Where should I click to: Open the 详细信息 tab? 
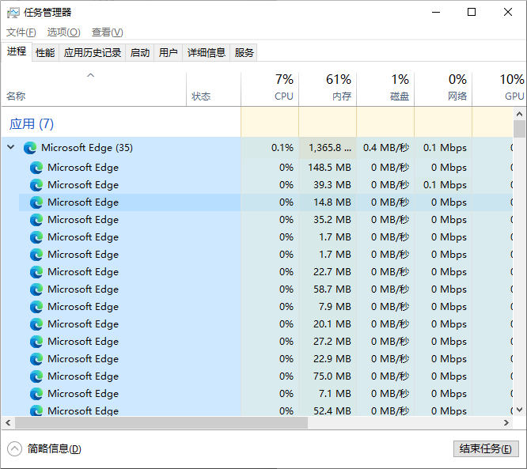point(206,53)
